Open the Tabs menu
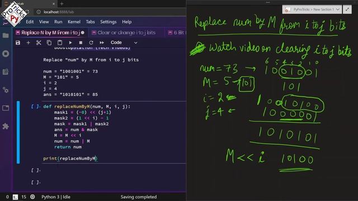Viewport: 358px width, 201px height. (90, 22)
